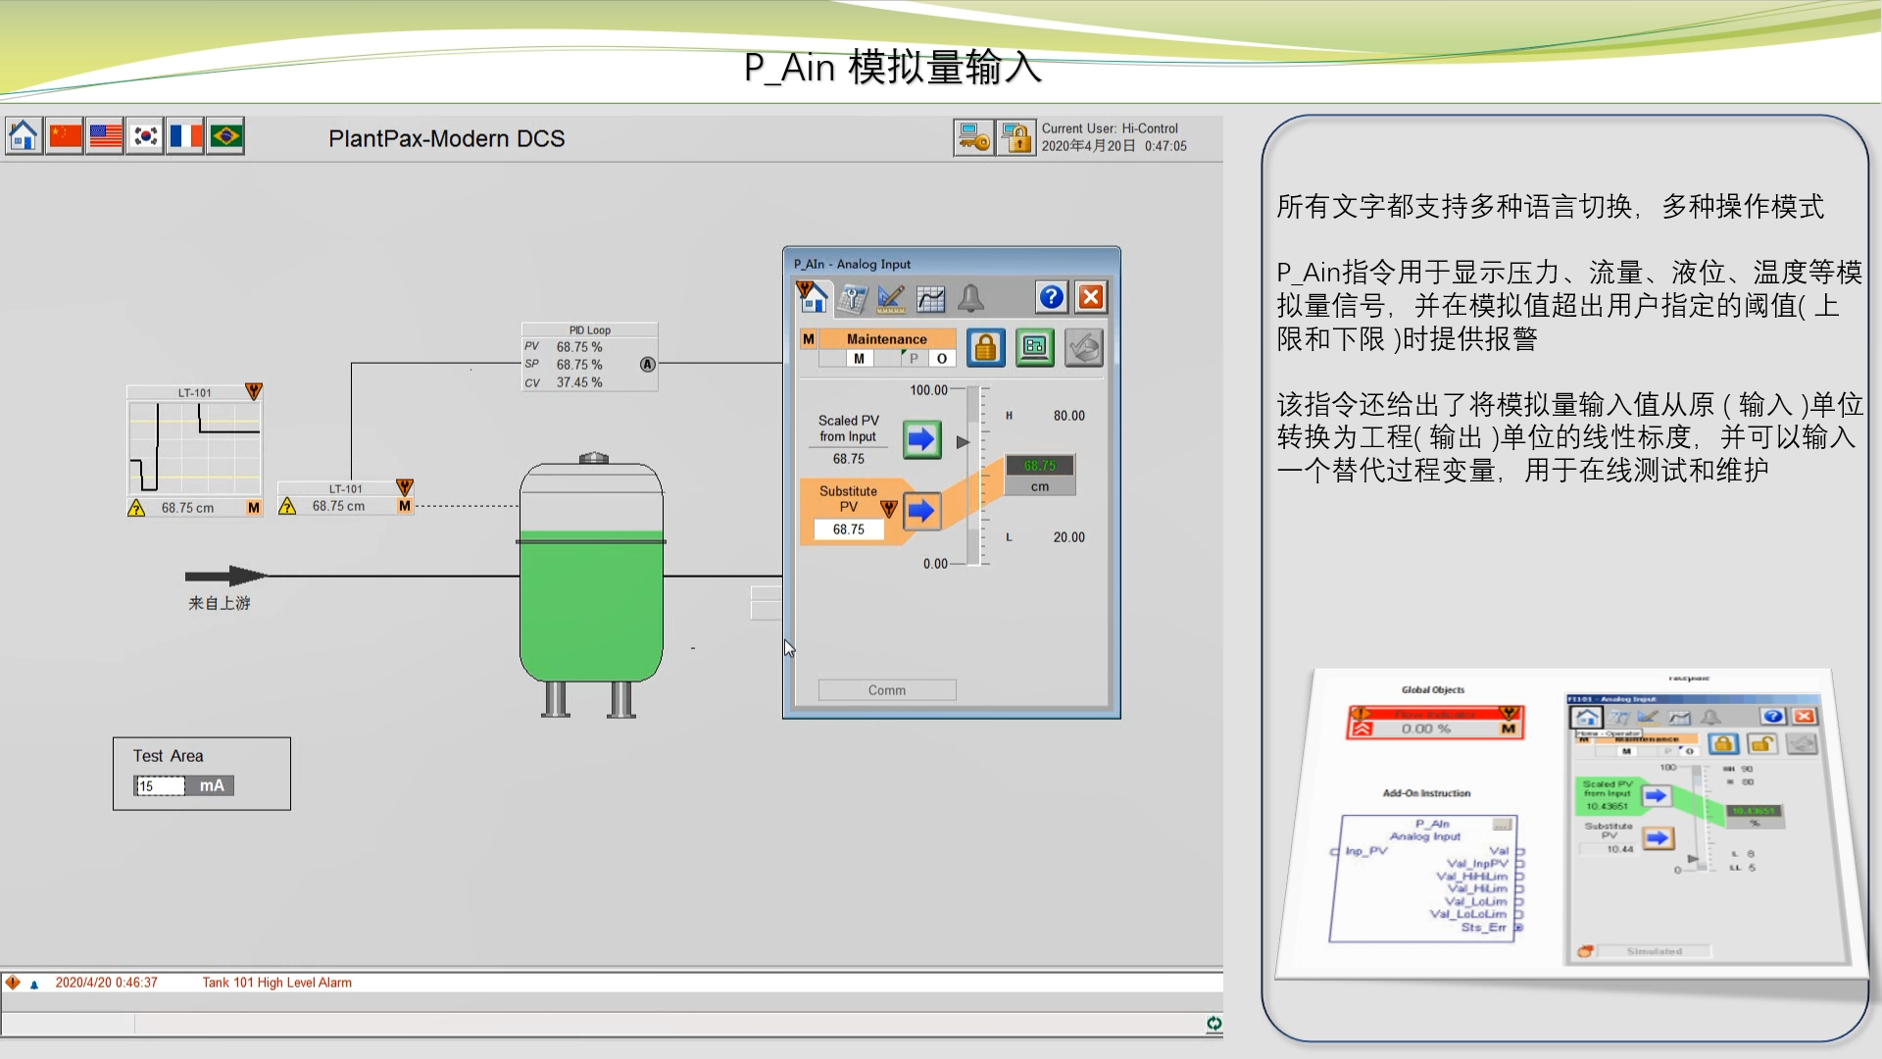1882x1059 pixels.
Task: Click warning triangle on LT-101 transmitter tag
Action: coord(287,506)
